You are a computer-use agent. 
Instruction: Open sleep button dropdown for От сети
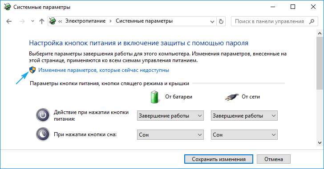click(x=244, y=135)
